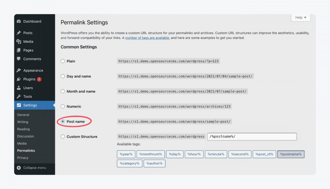
Task: Click the Month and name example URL
Action: click(182, 91)
